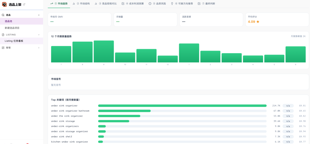Click the lightbulb icon of 可做方向推荐

[172, 3]
